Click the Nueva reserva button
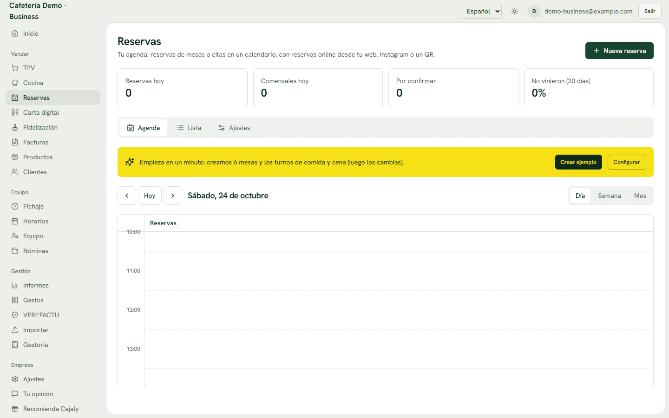Image resolution: width=669 pixels, height=418 pixels. 619,51
